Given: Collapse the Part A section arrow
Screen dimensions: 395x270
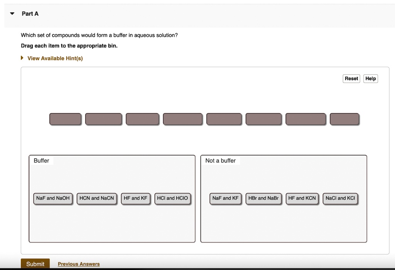Looking at the screenshot, I should click(x=12, y=13).
